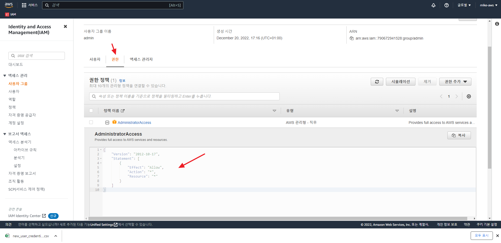Open 아카이브 규칙 in sidebar
501x243 pixels.
coord(25,150)
